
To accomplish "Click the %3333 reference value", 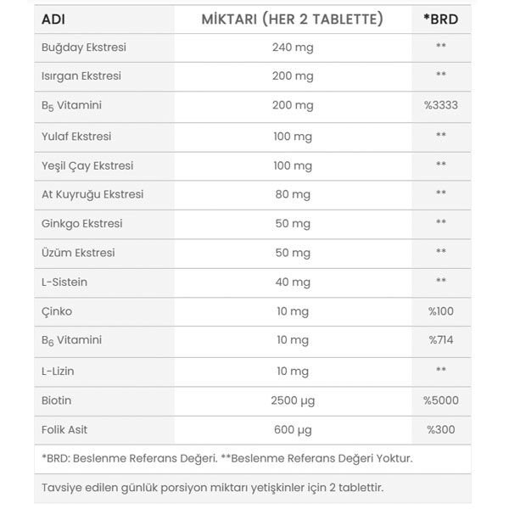I will 440,106.
